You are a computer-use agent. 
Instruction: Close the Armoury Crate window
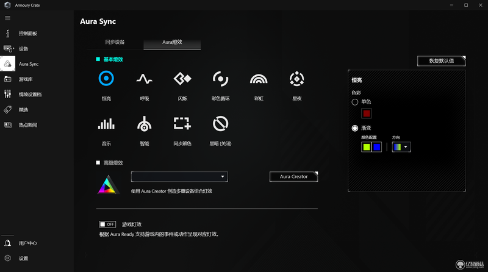pos(480,5)
